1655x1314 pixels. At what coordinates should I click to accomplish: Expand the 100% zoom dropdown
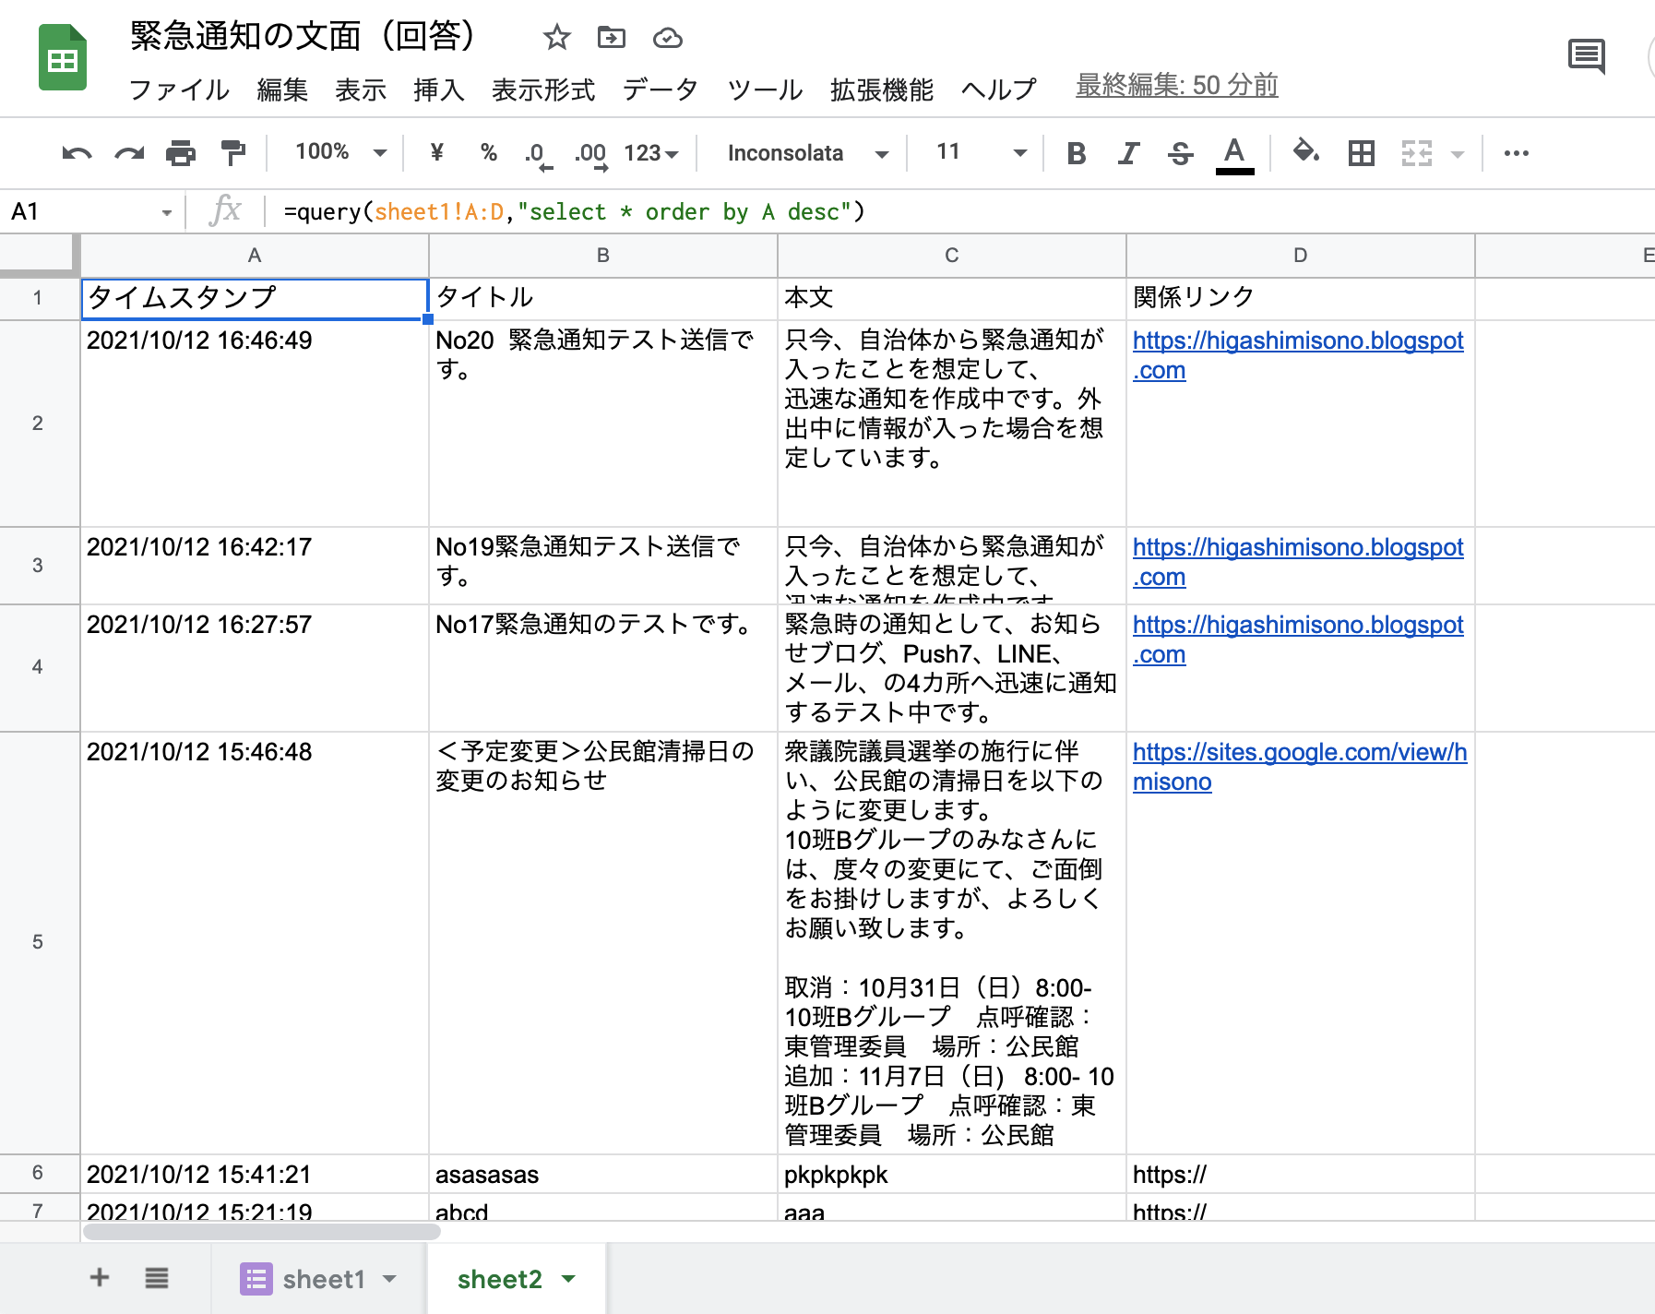340,152
